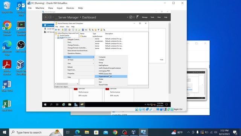Open the Action menu in Active Directory Users and Computers
The height and width of the screenshot is (136, 241).
tap(62, 27)
